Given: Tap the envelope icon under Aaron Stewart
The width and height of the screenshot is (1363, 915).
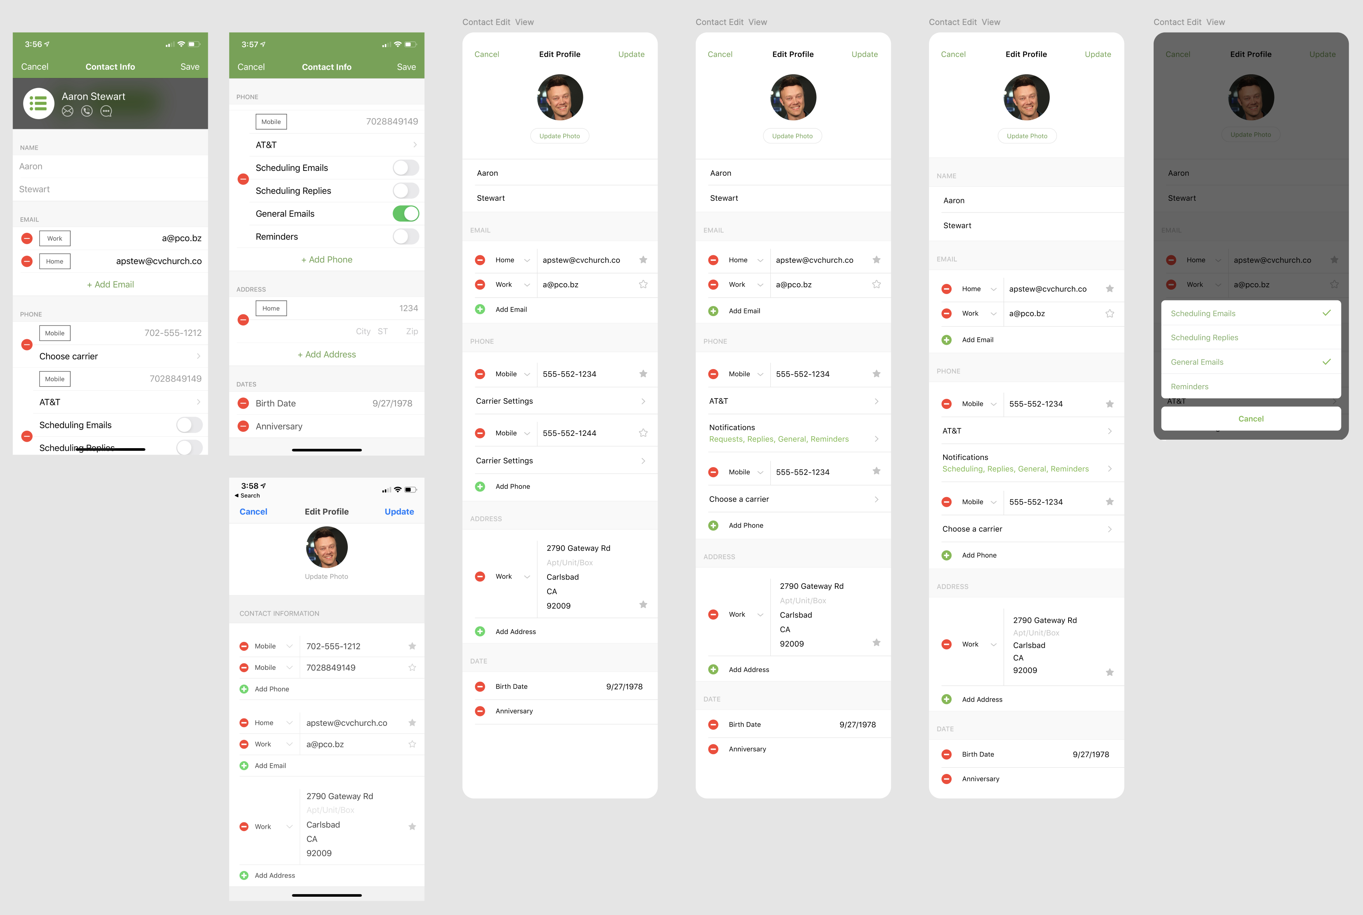Looking at the screenshot, I should click(68, 111).
